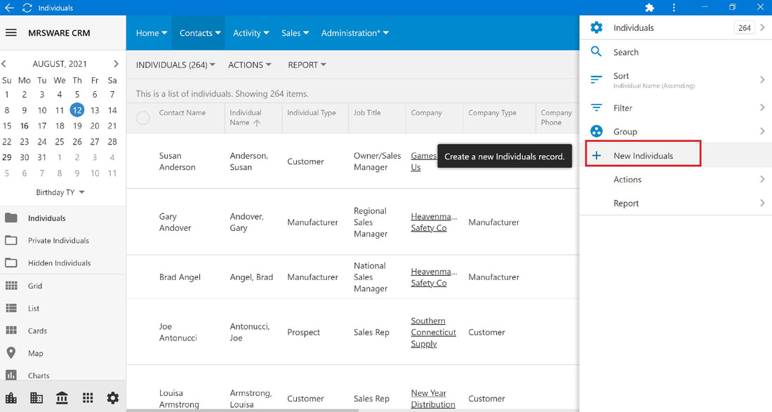Open INDIVIDUALS (264) dropdown
The height and width of the screenshot is (412, 772).
coord(175,65)
